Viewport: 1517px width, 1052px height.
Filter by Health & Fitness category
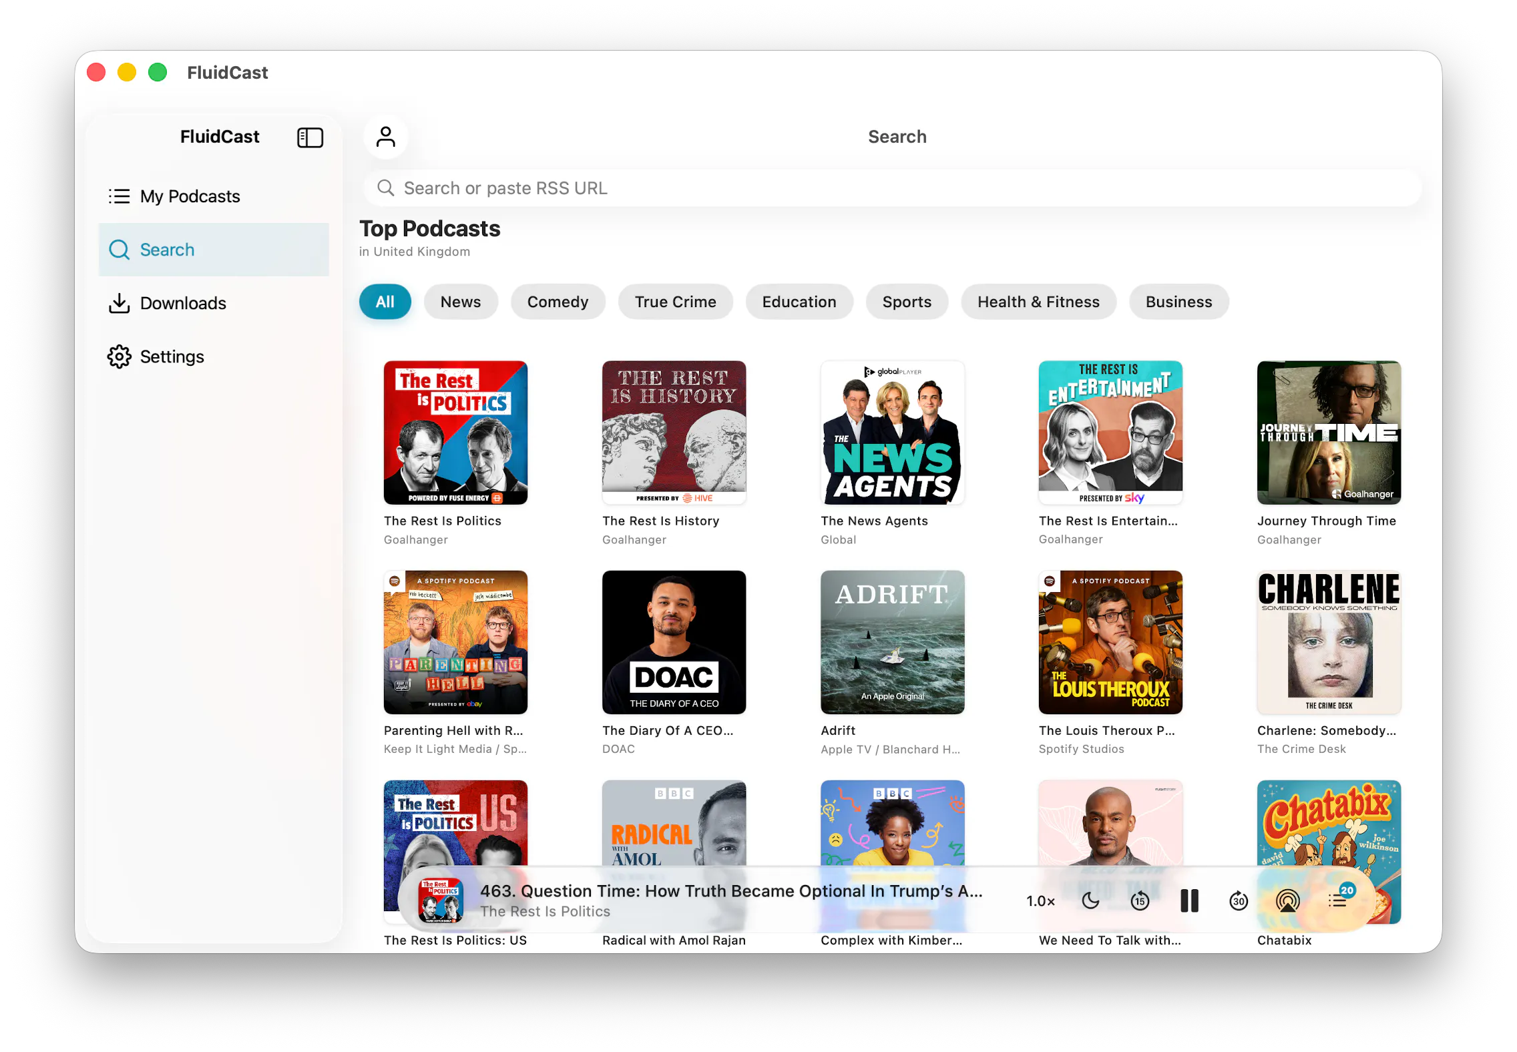tap(1038, 302)
